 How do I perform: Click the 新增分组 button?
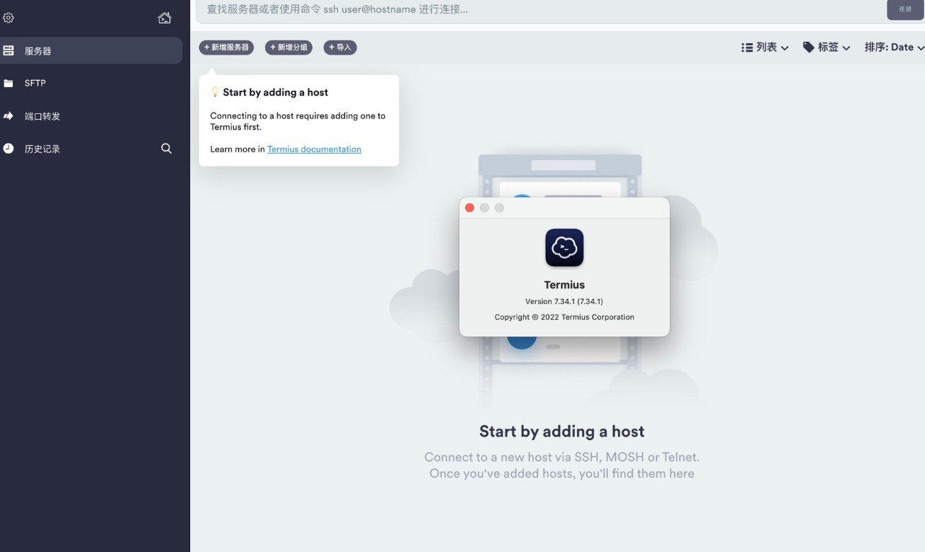(x=288, y=47)
